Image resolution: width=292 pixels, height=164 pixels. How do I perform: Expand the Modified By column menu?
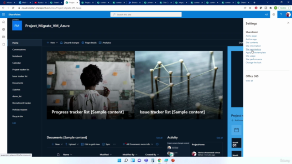click(130, 154)
